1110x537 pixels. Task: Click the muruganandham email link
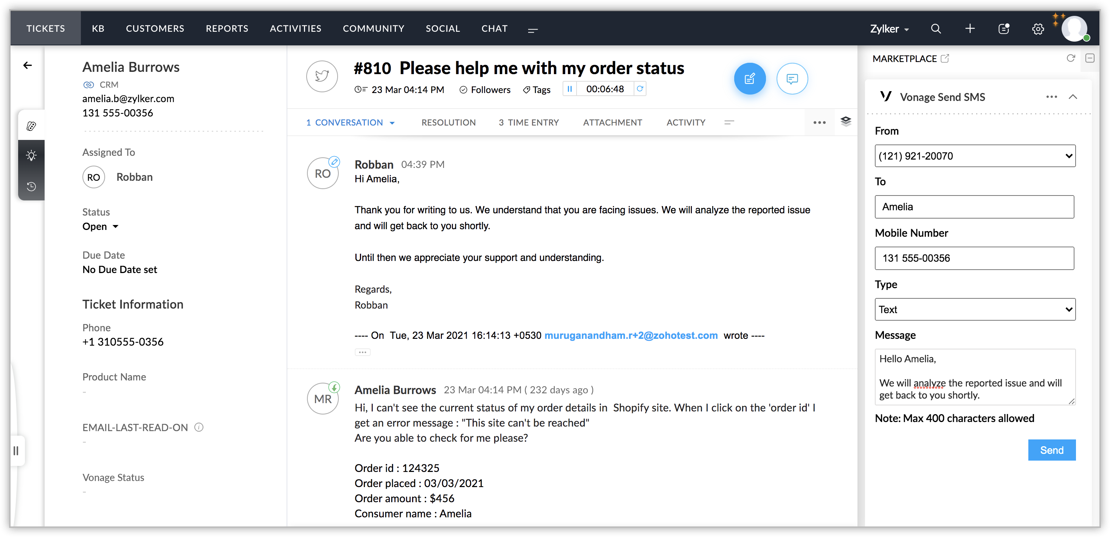631,335
